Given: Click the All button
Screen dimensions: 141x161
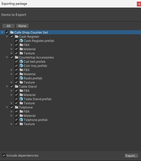Looking at the screenshot, I should pyautogui.click(x=9, y=26).
